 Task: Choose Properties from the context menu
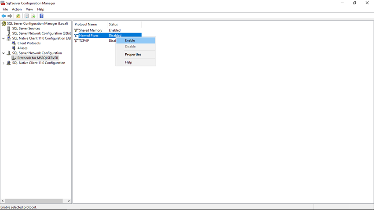(x=136, y=54)
